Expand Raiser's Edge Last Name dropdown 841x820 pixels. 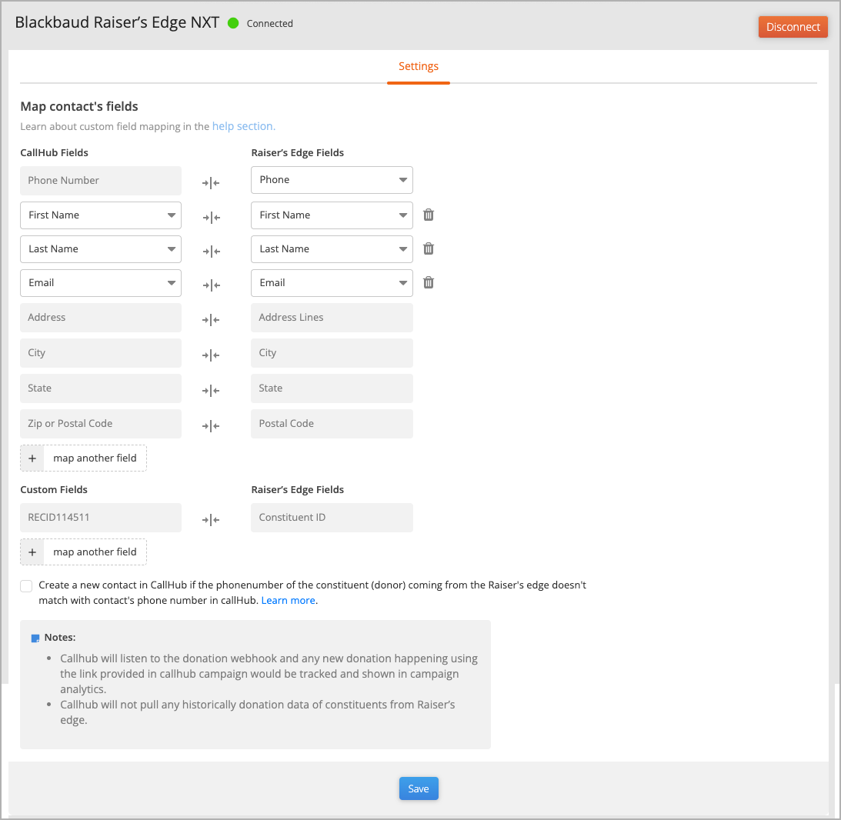coord(332,249)
